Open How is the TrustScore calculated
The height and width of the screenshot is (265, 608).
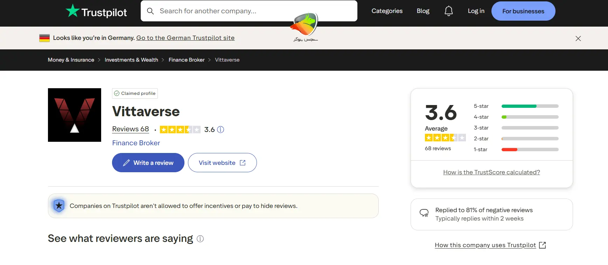click(x=491, y=172)
